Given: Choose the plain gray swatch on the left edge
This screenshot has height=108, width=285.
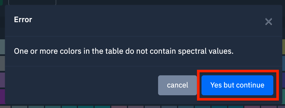Looking at the screenshot, I should pos(2,63).
